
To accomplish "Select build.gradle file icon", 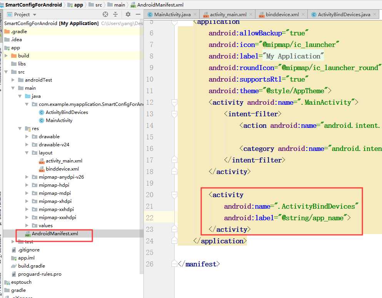I will (x=14, y=266).
